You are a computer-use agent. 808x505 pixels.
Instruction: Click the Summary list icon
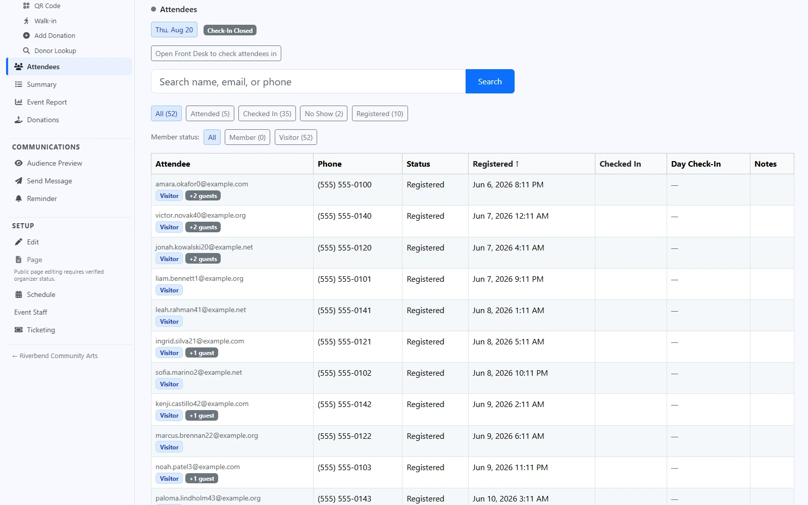pyautogui.click(x=19, y=84)
